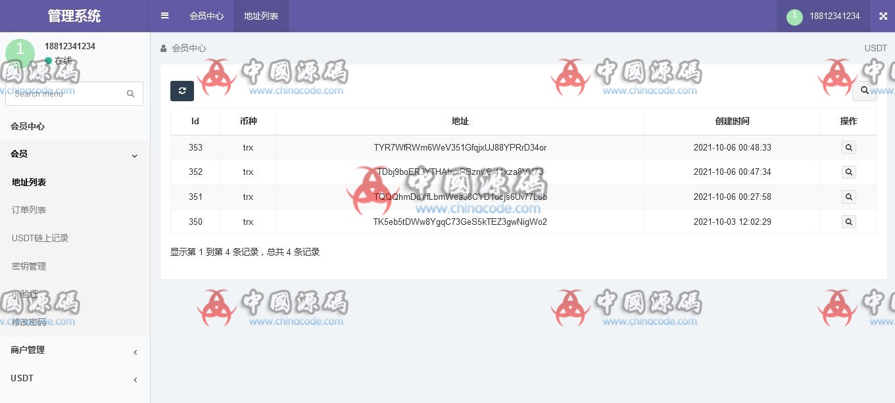Viewport: 895px width, 403px height.
Task: Click timestamp 2021-10-06 00:47:34
Action: pos(733,172)
